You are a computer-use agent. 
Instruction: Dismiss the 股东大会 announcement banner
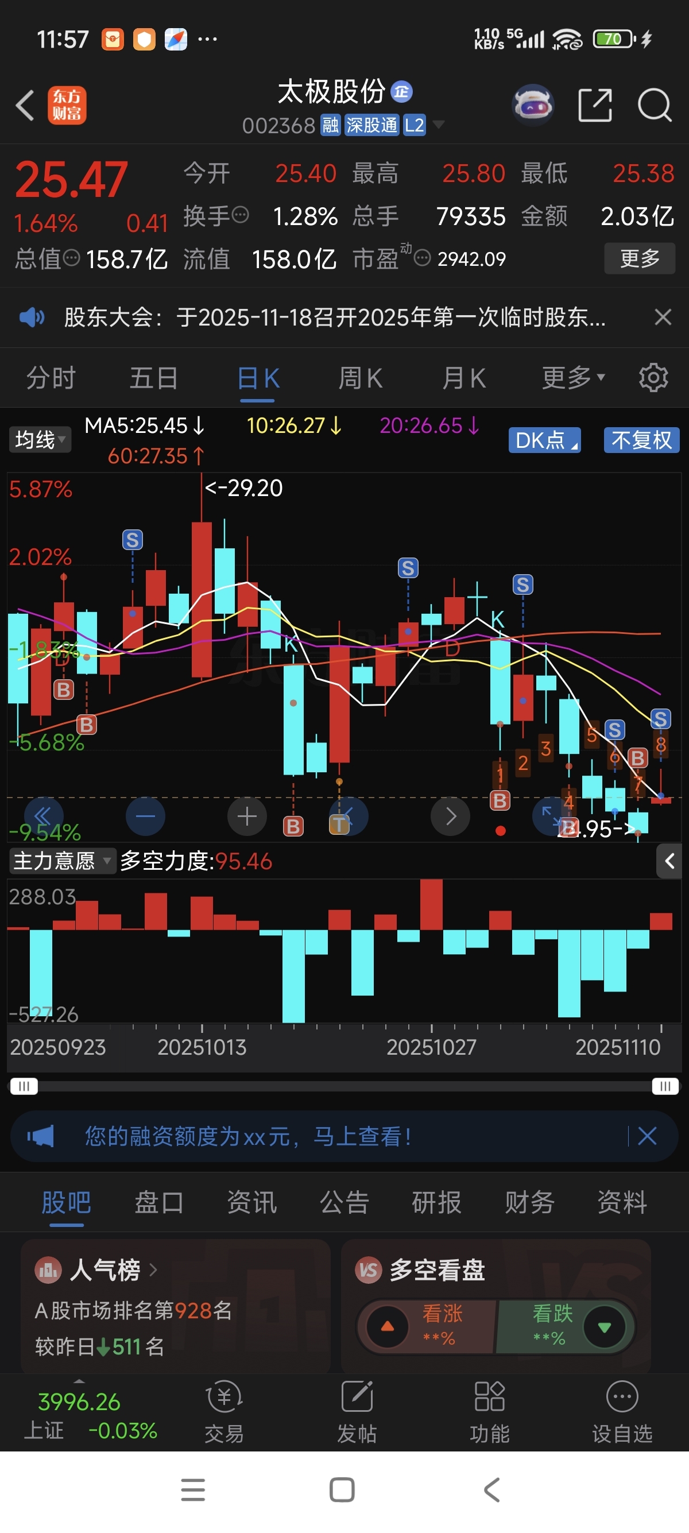[x=663, y=316]
